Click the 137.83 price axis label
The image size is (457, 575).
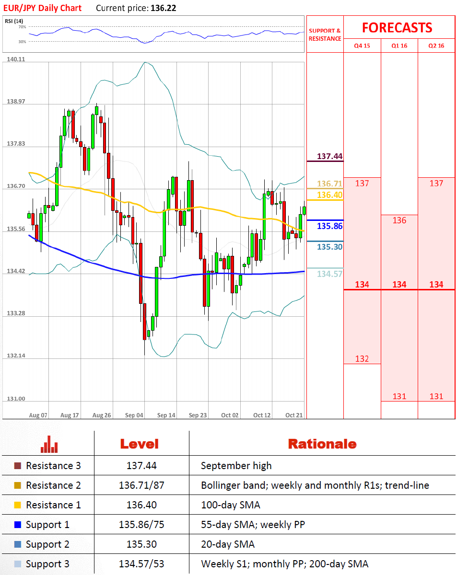click(16, 144)
